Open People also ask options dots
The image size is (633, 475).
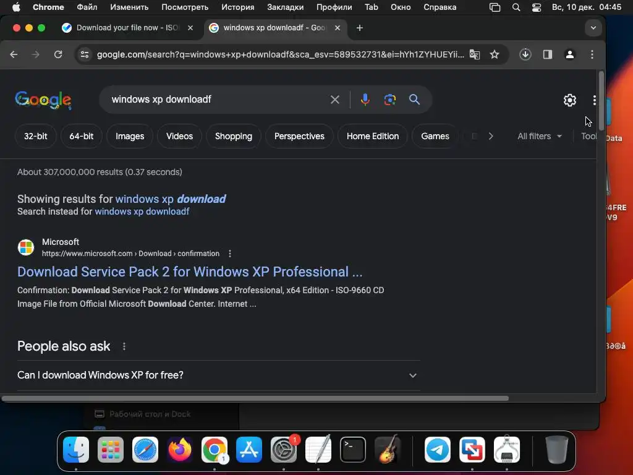(124, 346)
